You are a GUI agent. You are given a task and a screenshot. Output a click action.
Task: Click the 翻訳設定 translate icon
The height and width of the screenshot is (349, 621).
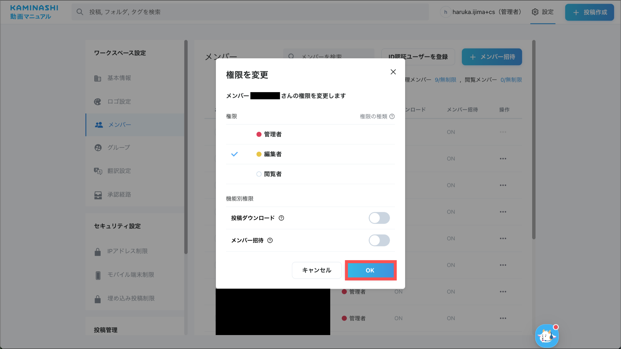coord(98,171)
